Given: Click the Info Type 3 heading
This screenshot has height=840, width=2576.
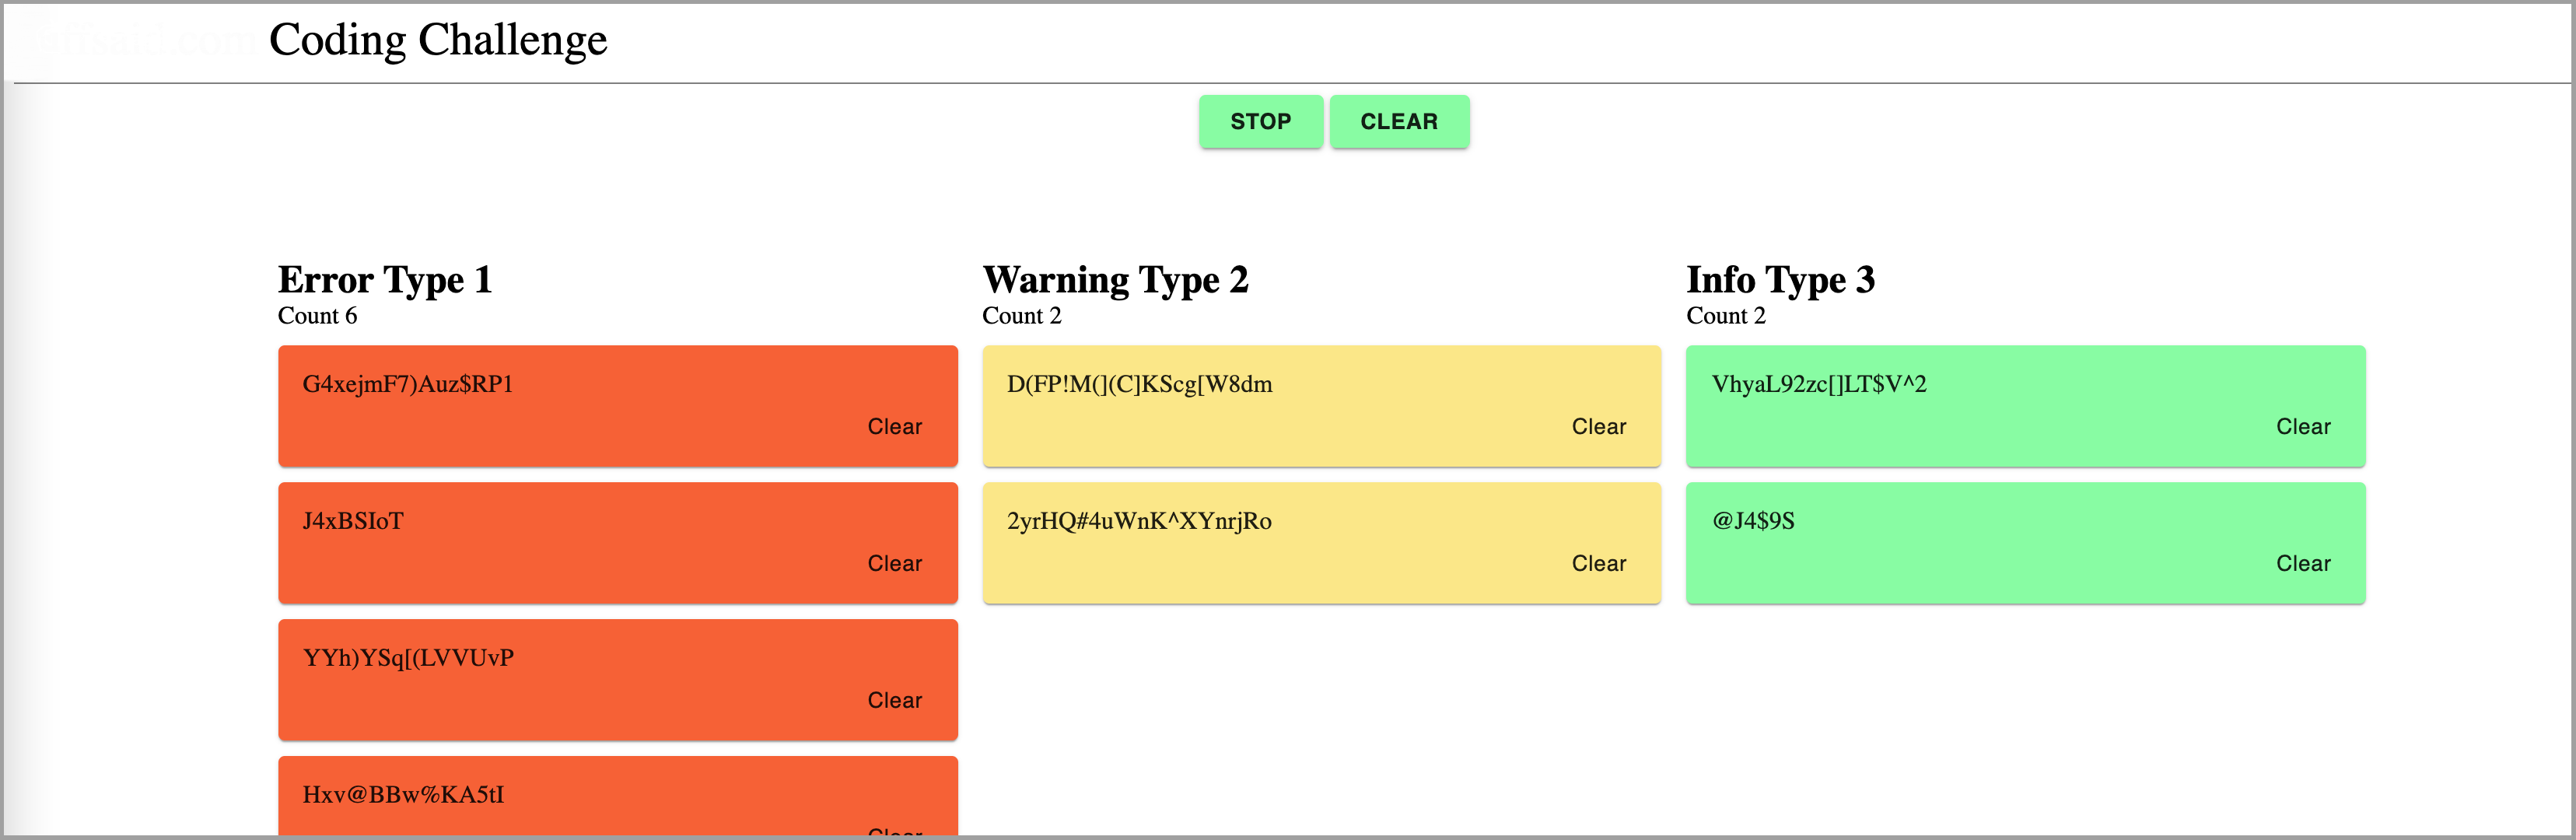Looking at the screenshot, I should pyautogui.click(x=1780, y=280).
